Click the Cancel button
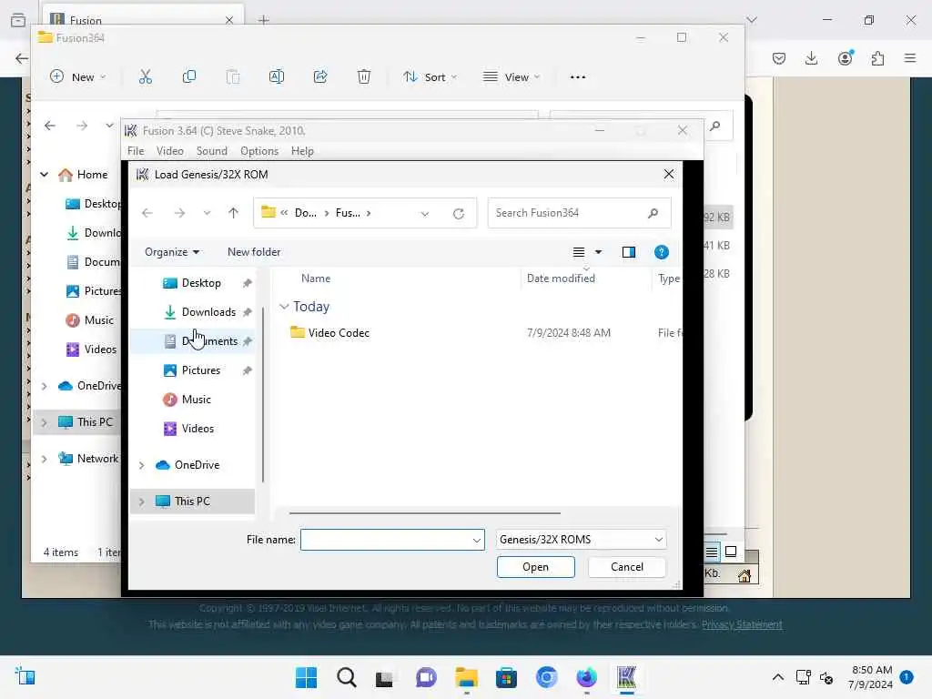 click(x=626, y=567)
